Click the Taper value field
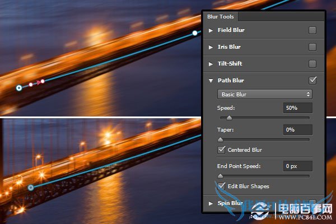 pyautogui.click(x=298, y=130)
